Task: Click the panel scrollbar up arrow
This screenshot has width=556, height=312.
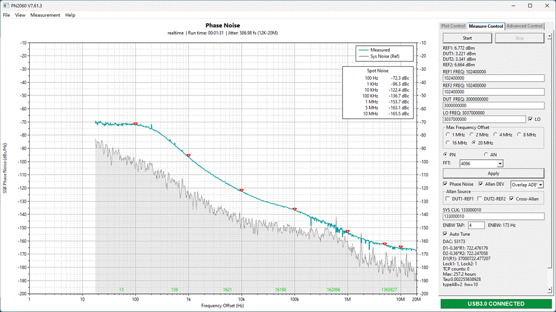Action: (x=550, y=37)
